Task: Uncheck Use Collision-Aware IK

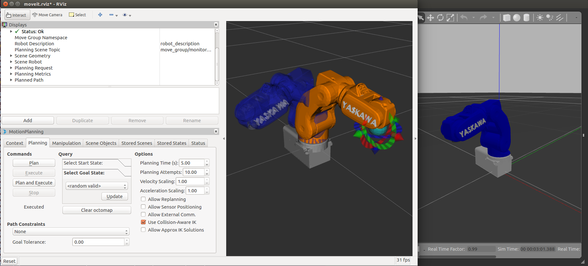Action: point(143,222)
